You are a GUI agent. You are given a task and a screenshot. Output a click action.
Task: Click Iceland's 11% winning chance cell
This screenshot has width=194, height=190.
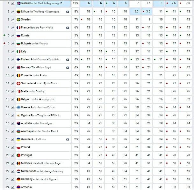coord(75,3)
